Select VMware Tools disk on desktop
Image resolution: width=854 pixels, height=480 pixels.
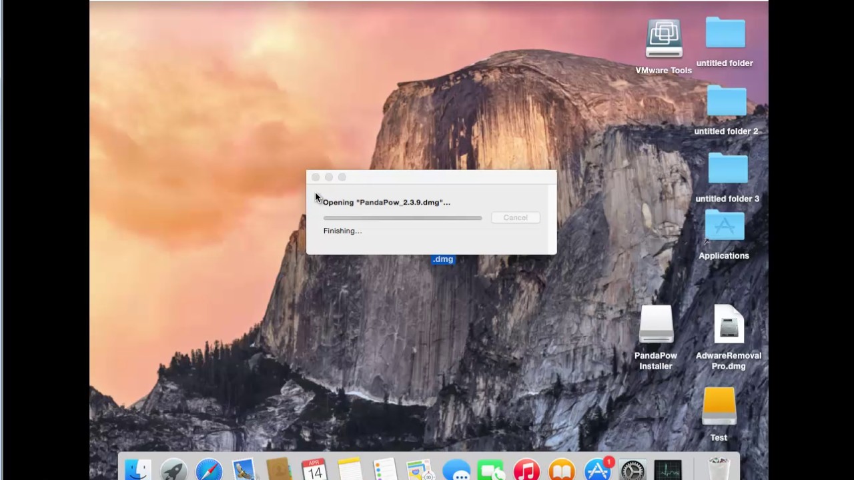click(664, 39)
